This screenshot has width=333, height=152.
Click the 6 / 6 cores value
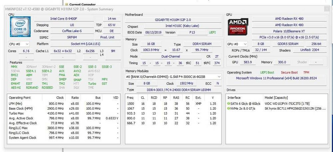click(x=26, y=51)
